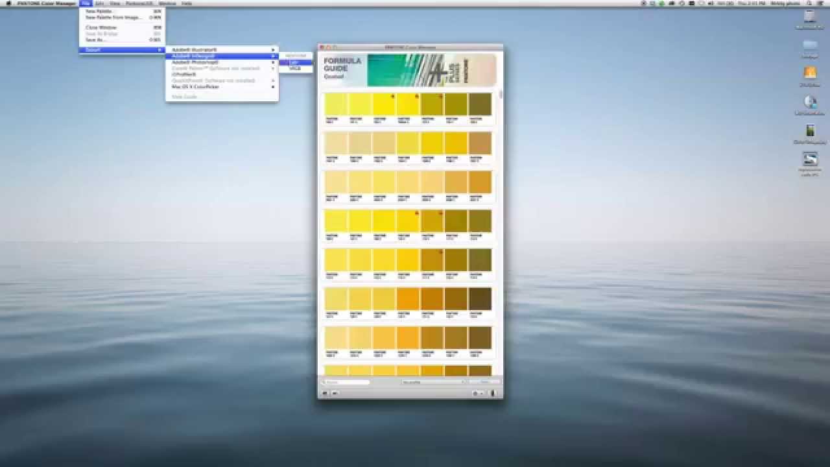Select the dark olive swatch ending the top row

click(480, 104)
